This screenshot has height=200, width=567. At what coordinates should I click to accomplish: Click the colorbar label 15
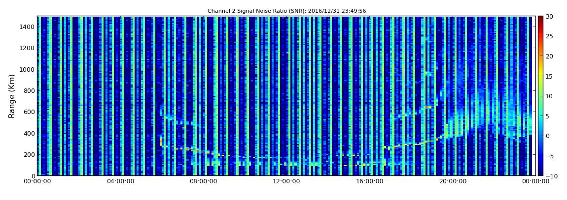tap(549, 76)
